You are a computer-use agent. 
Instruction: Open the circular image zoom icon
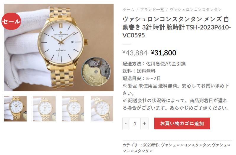coord(13,82)
